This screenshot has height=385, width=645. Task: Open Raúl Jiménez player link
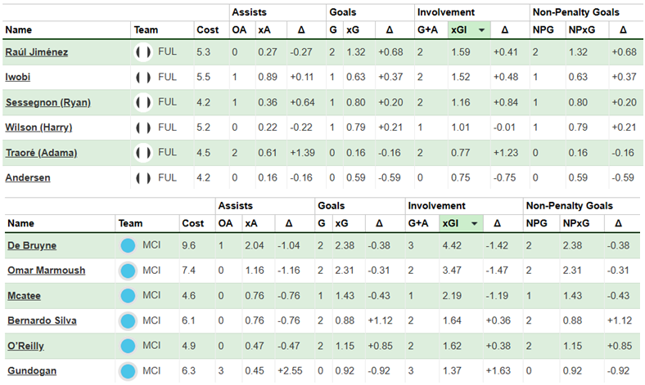point(36,52)
